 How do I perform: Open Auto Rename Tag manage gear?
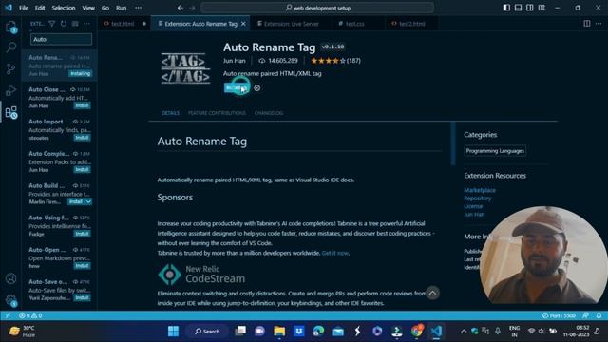coord(257,88)
